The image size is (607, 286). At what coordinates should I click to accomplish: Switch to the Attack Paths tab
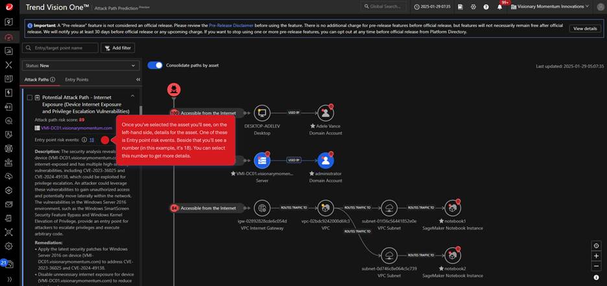coord(40,79)
